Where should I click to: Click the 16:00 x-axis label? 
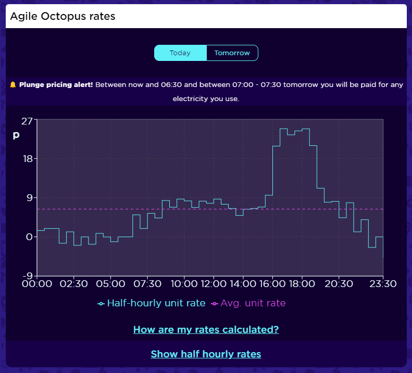coord(272,284)
